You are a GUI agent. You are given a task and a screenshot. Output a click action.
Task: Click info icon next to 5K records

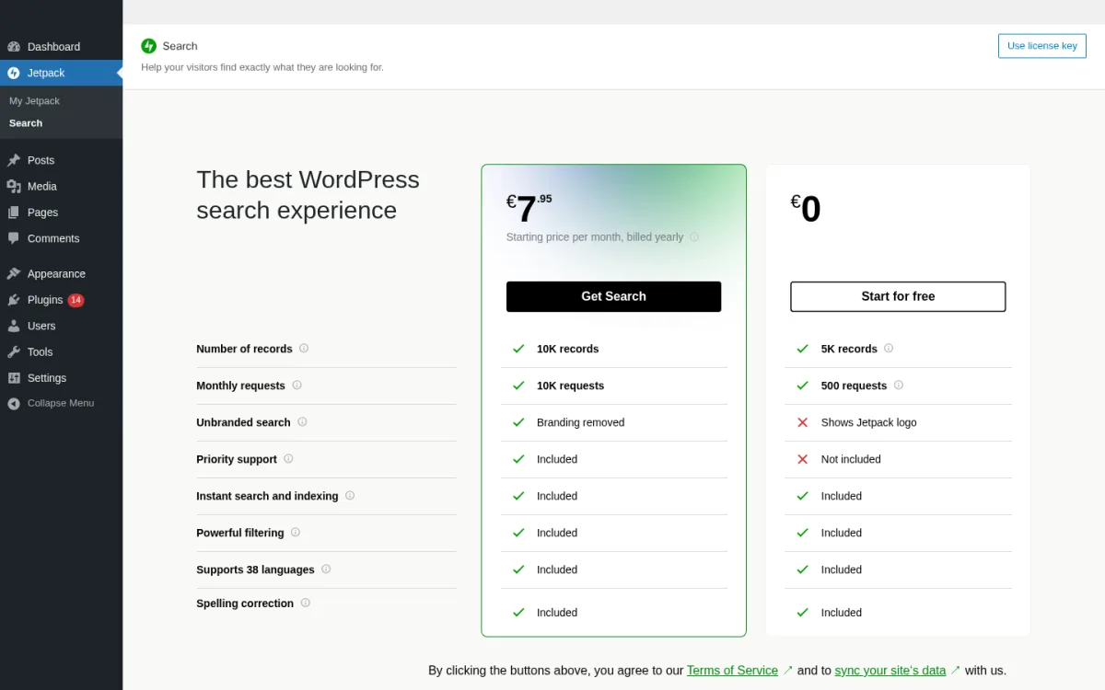click(889, 349)
